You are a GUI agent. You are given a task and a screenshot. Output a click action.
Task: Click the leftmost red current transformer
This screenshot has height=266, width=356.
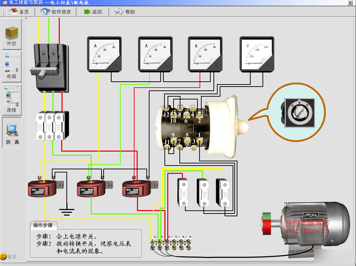[x=42, y=189]
